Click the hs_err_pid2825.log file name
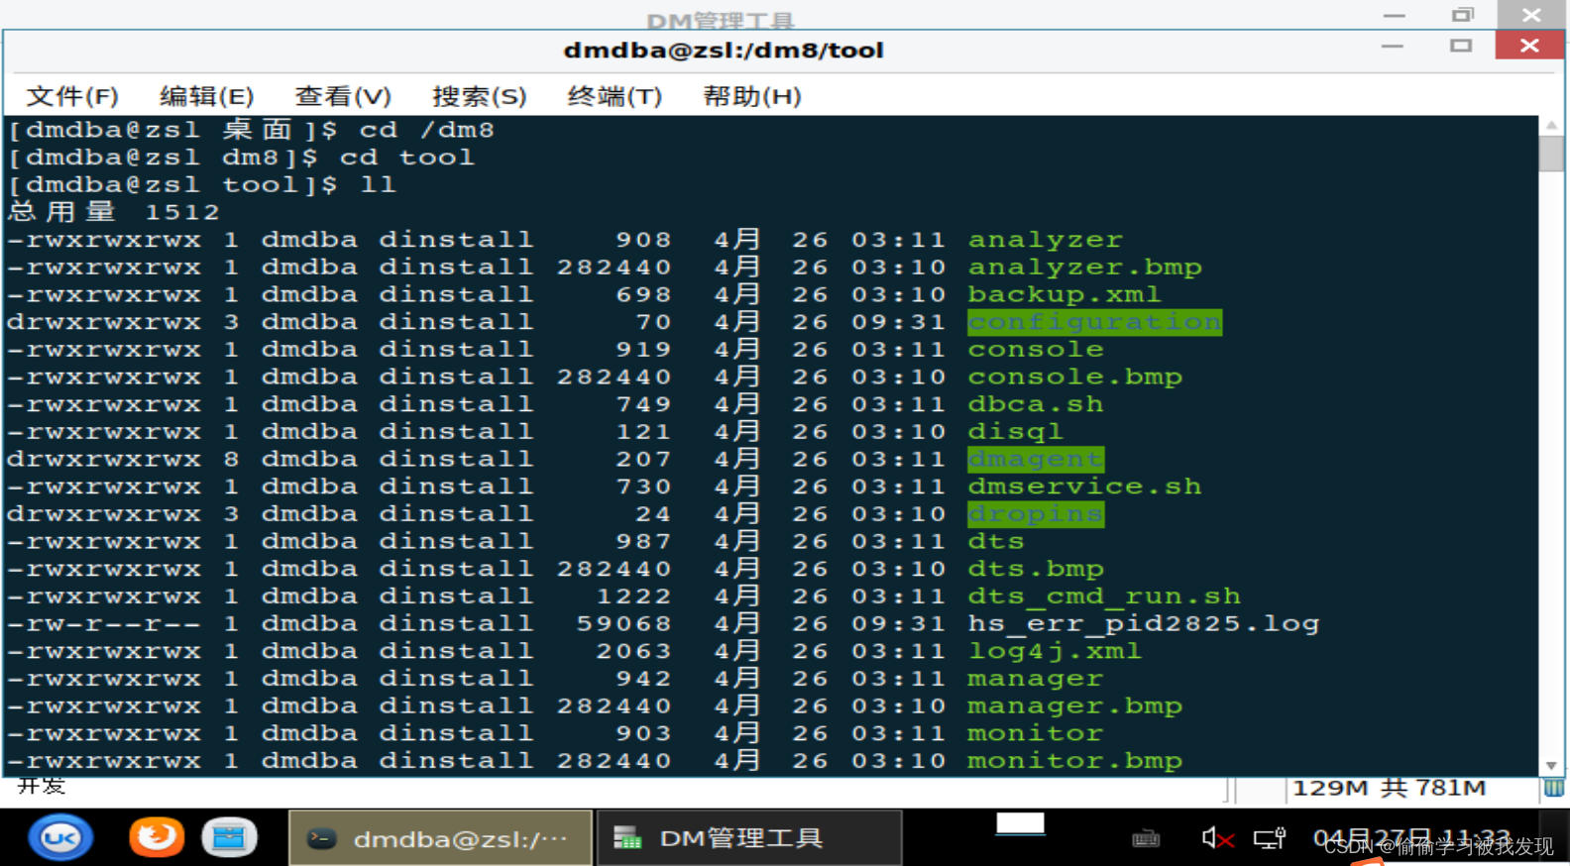1570x866 pixels. coord(1143,623)
